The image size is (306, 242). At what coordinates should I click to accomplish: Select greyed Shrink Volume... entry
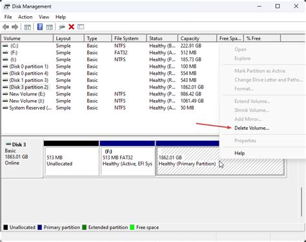252,110
